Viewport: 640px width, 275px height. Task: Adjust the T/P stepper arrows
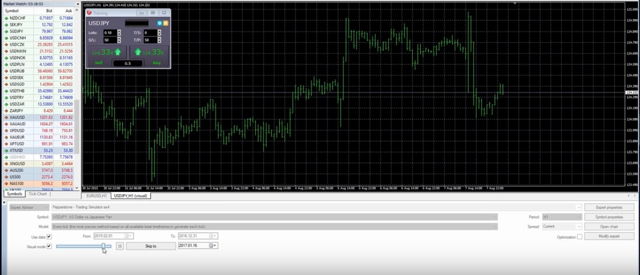[x=160, y=40]
